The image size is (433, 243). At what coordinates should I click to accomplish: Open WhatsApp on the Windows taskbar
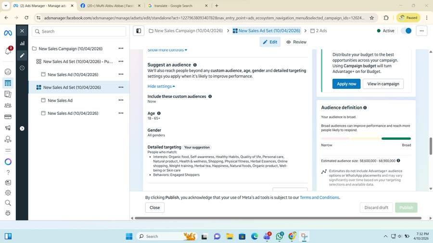pyautogui.click(x=280, y=236)
